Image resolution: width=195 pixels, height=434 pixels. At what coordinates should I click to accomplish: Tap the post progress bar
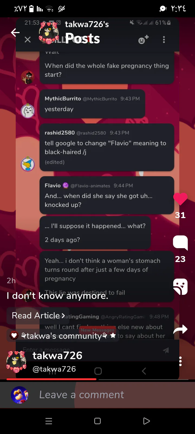pos(97,379)
